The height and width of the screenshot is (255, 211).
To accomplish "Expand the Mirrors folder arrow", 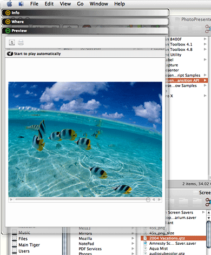I will pos(133,233).
